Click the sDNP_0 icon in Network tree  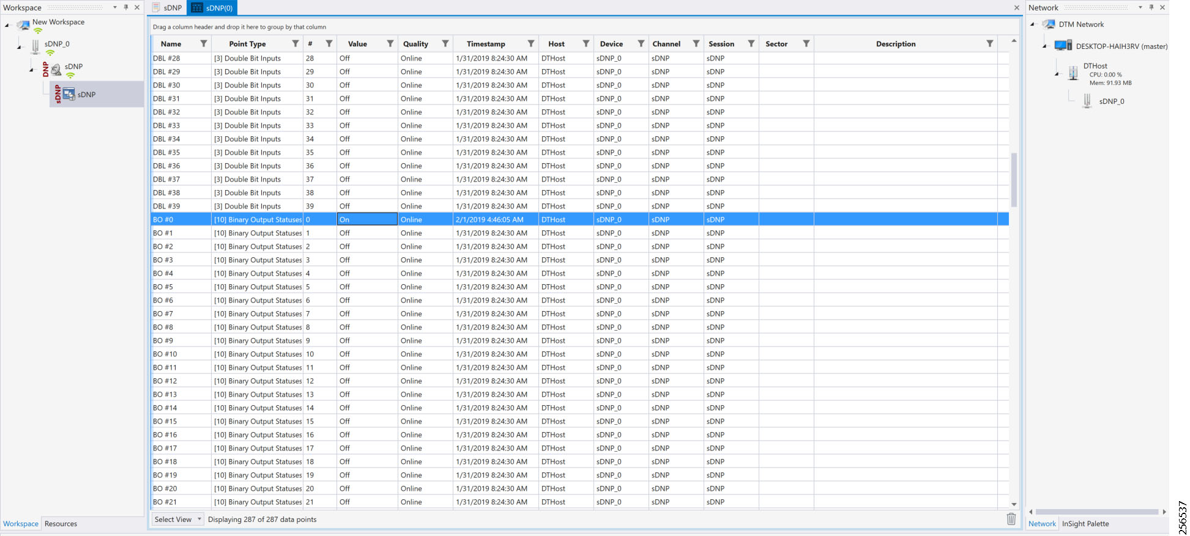(x=1087, y=101)
